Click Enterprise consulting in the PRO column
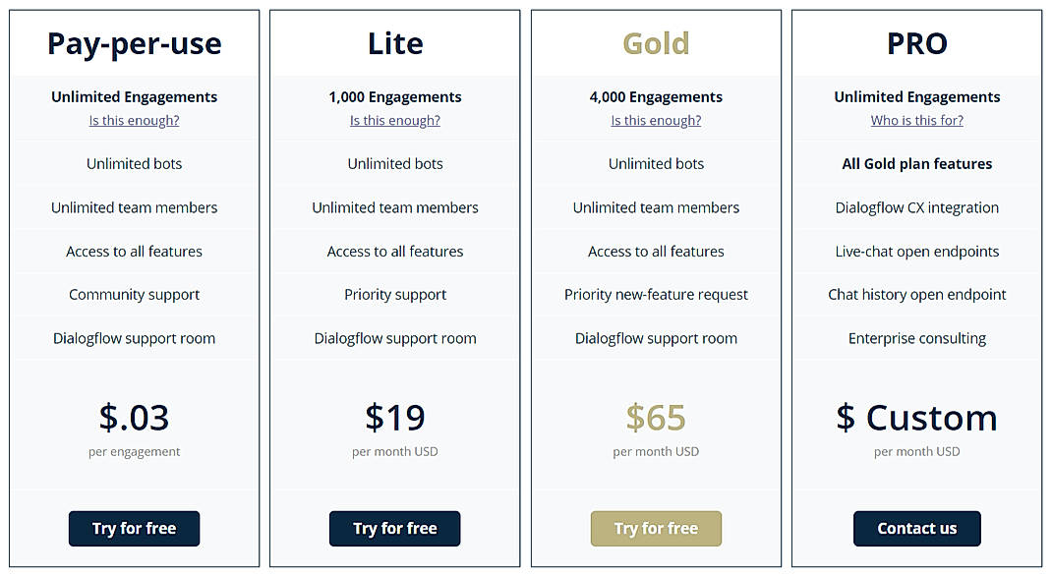The height and width of the screenshot is (575, 1052). (916, 337)
